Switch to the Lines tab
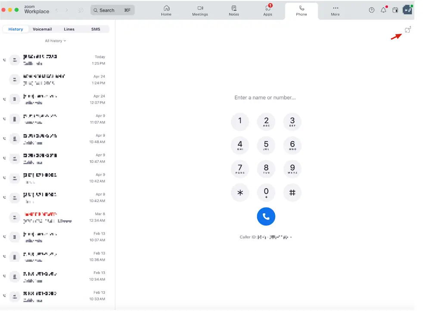Image resolution: width=423 pixels, height=311 pixels. click(x=69, y=29)
